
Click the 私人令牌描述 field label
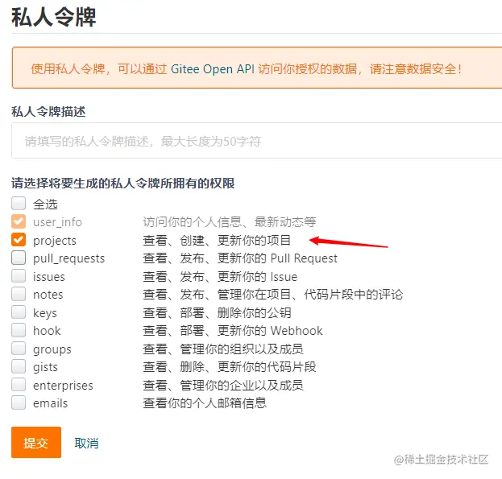click(x=48, y=112)
